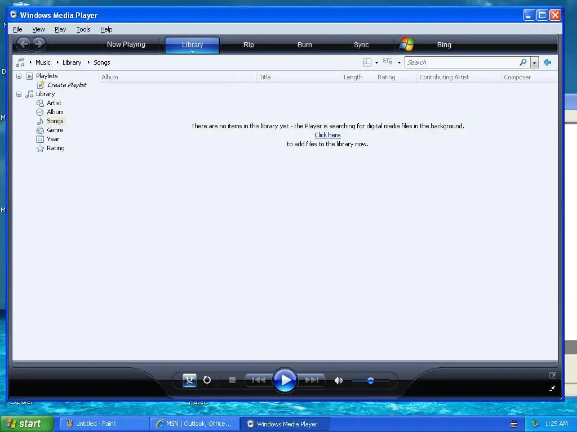Select Create Playlist in the tree
This screenshot has height=432, width=577.
[x=66, y=85]
